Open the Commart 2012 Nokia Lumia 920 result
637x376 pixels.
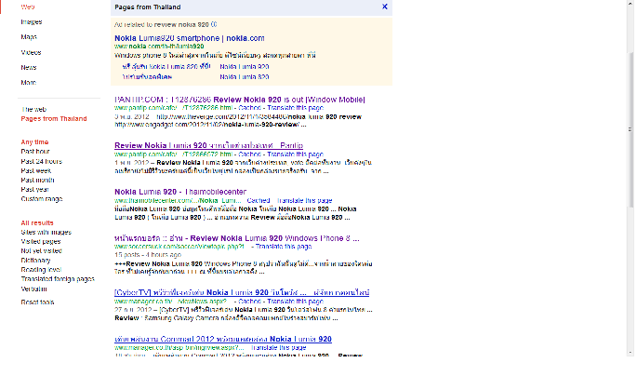(x=222, y=339)
